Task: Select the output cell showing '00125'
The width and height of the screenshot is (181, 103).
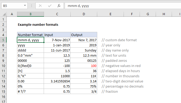Action: point(84,61)
